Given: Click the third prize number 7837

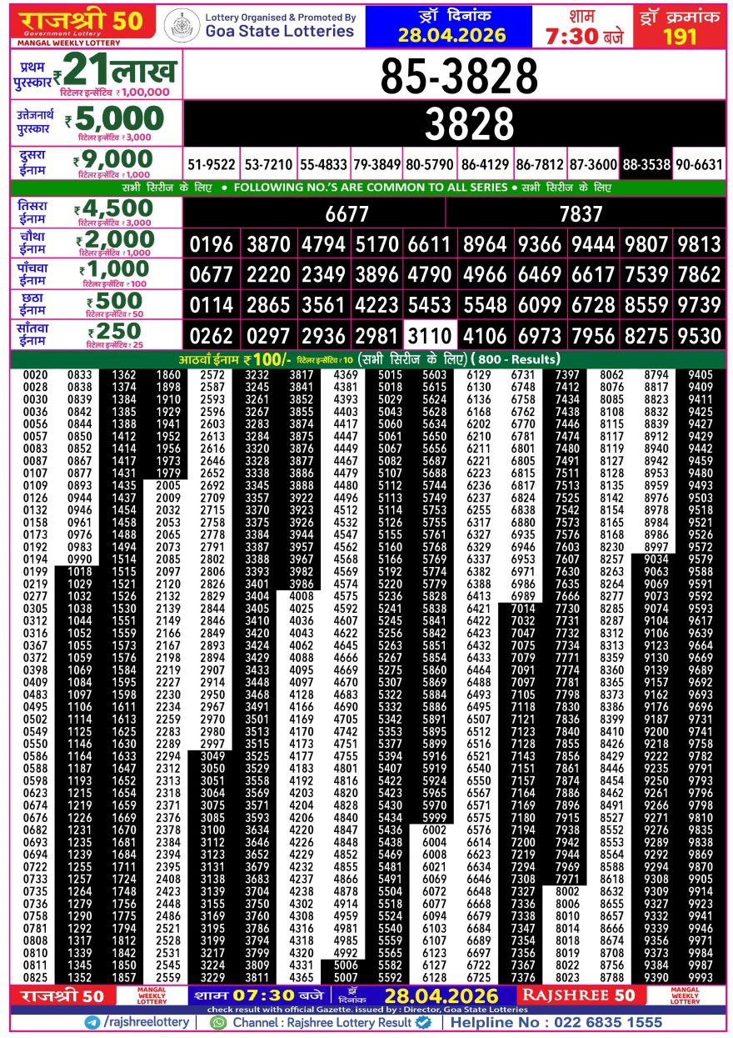Looking at the screenshot, I should click(581, 214).
